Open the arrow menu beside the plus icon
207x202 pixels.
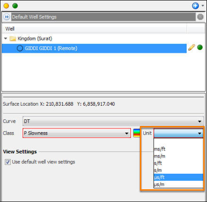203,6
